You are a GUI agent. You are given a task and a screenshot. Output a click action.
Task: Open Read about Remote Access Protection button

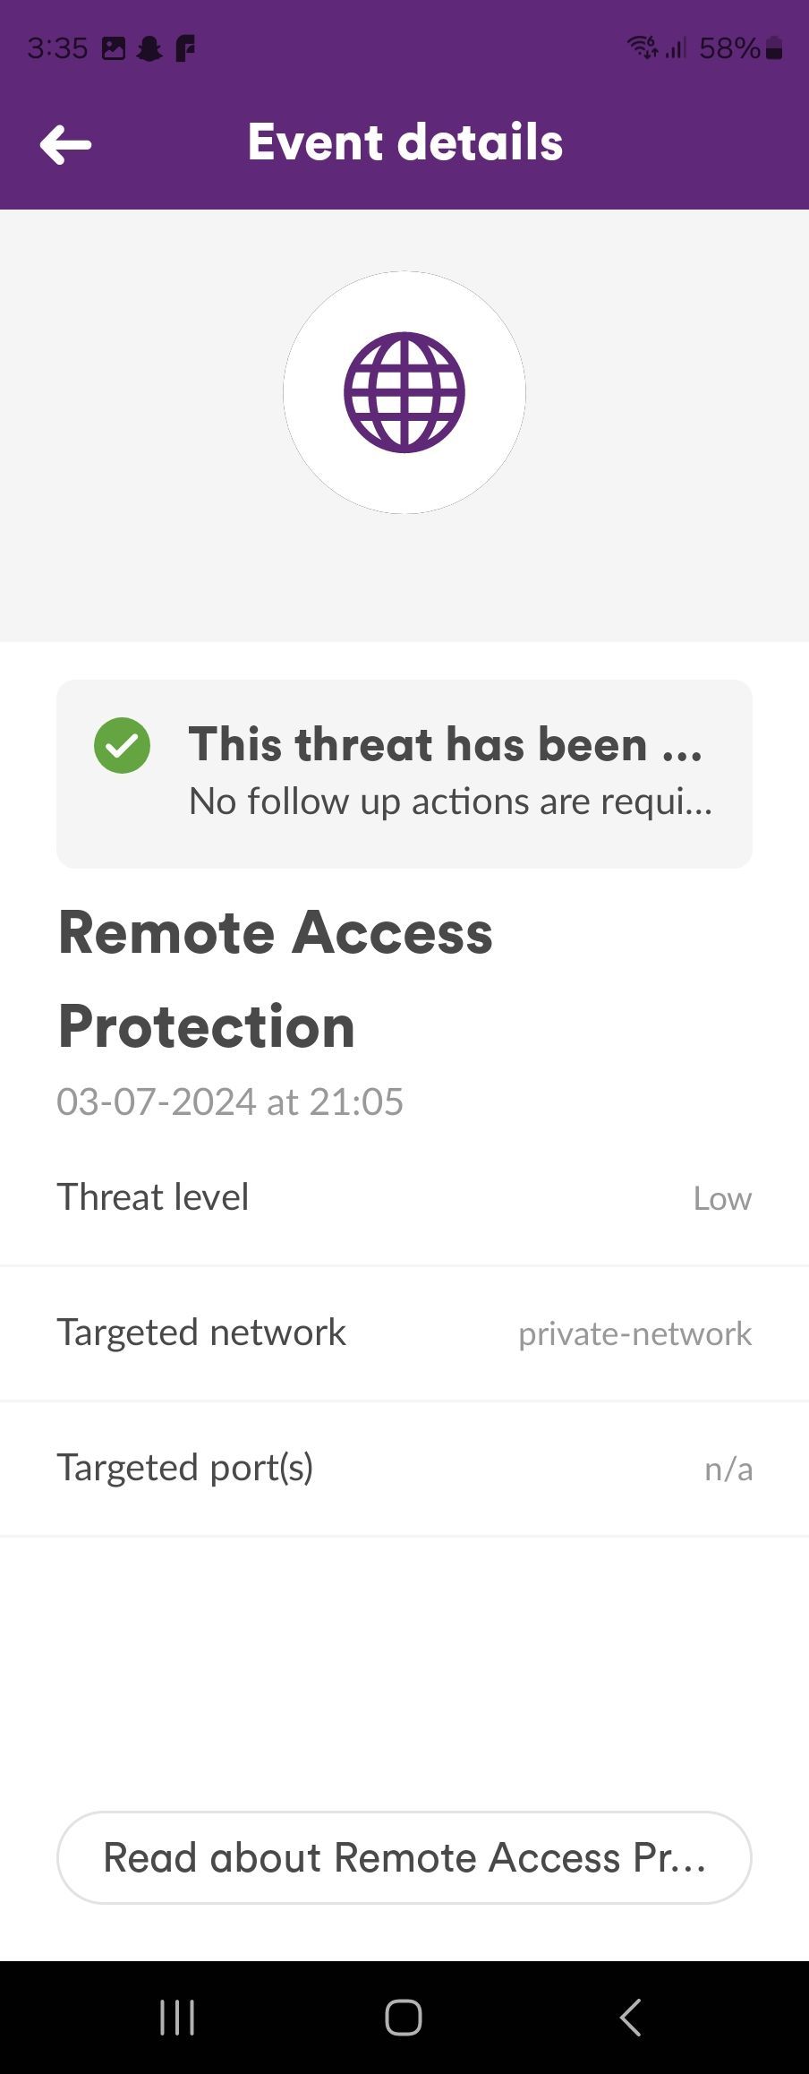click(404, 1857)
